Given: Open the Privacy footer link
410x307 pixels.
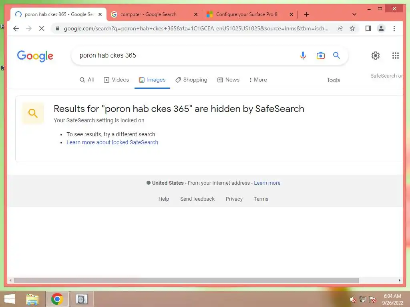Looking at the screenshot, I should pyautogui.click(x=234, y=199).
